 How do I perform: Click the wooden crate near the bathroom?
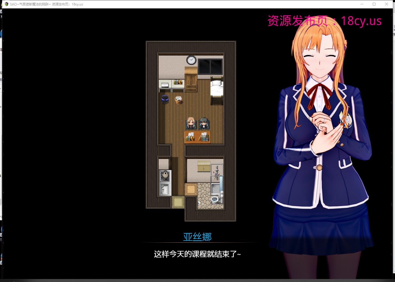(191, 189)
